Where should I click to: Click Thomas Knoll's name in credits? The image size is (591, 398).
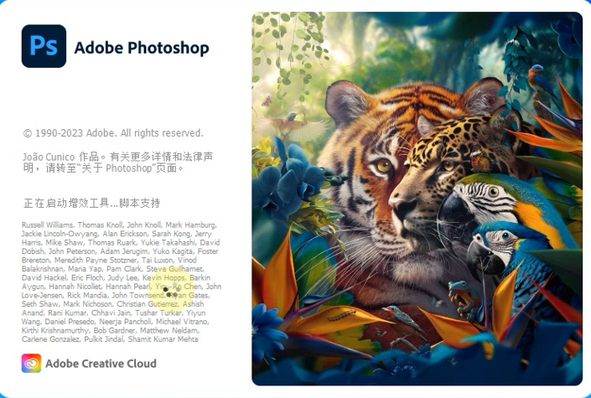click(100, 225)
